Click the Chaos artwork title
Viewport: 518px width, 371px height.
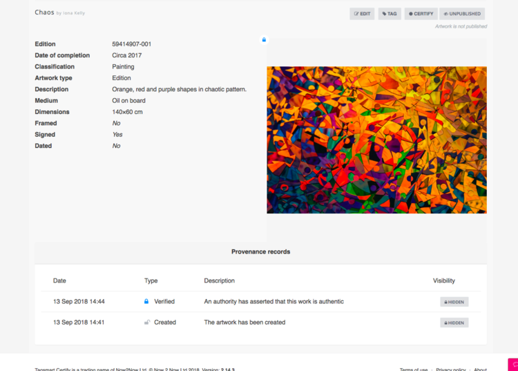pyautogui.click(x=45, y=12)
